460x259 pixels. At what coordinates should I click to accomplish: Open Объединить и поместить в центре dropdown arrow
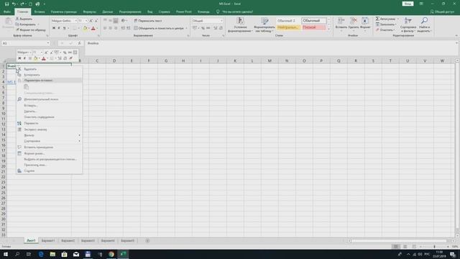pos(186,28)
